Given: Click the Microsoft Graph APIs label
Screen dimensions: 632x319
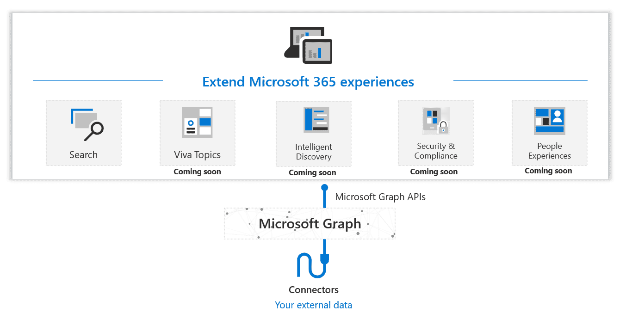Looking at the screenshot, I should coord(380,197).
